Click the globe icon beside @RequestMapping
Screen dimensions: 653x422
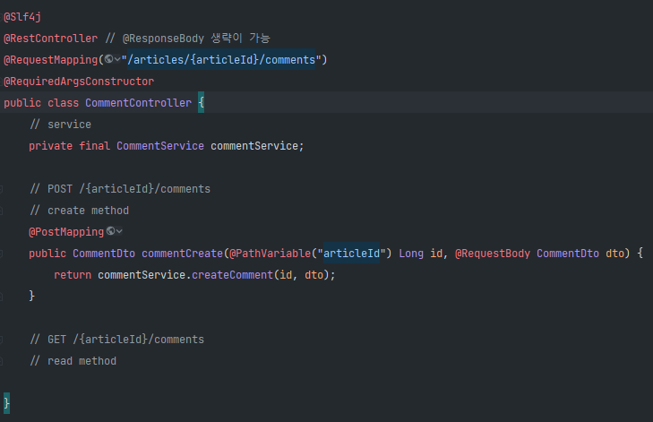pyautogui.click(x=108, y=59)
